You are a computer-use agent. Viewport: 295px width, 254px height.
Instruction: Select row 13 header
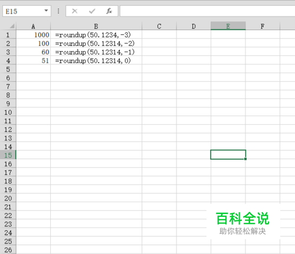[x=8, y=138]
